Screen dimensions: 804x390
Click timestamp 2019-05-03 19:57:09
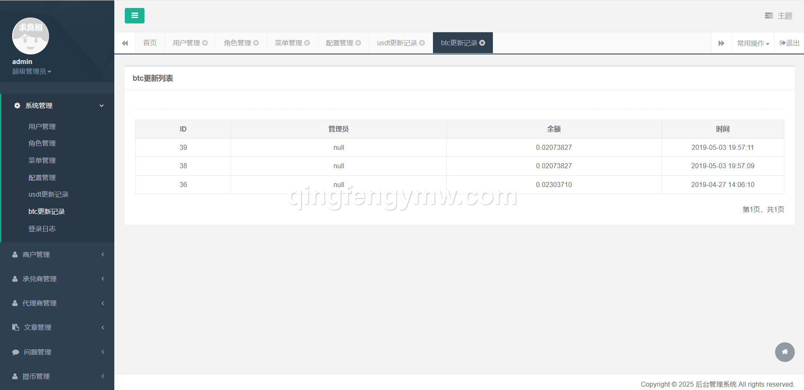click(723, 166)
